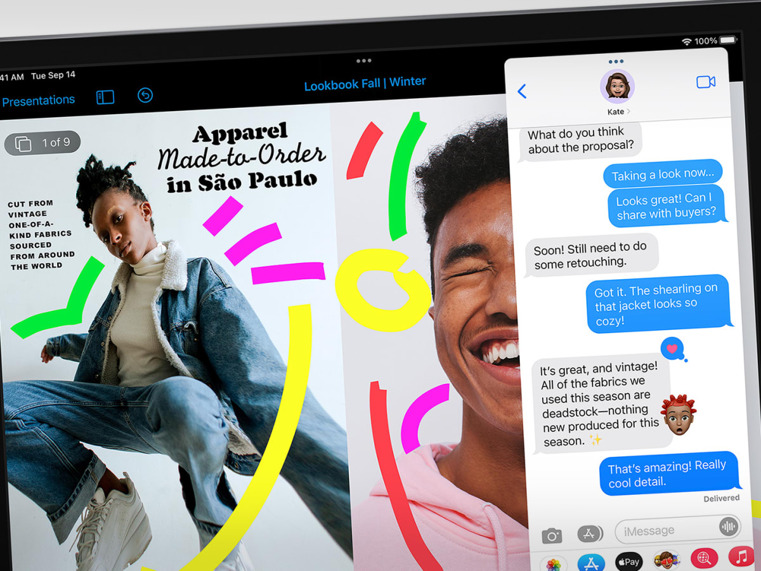Select 'Soon! Still need to do' message

click(x=591, y=256)
